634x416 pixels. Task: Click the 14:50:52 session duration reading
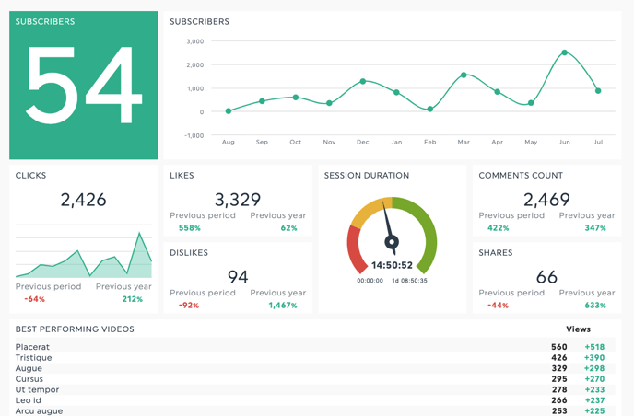coord(392,265)
